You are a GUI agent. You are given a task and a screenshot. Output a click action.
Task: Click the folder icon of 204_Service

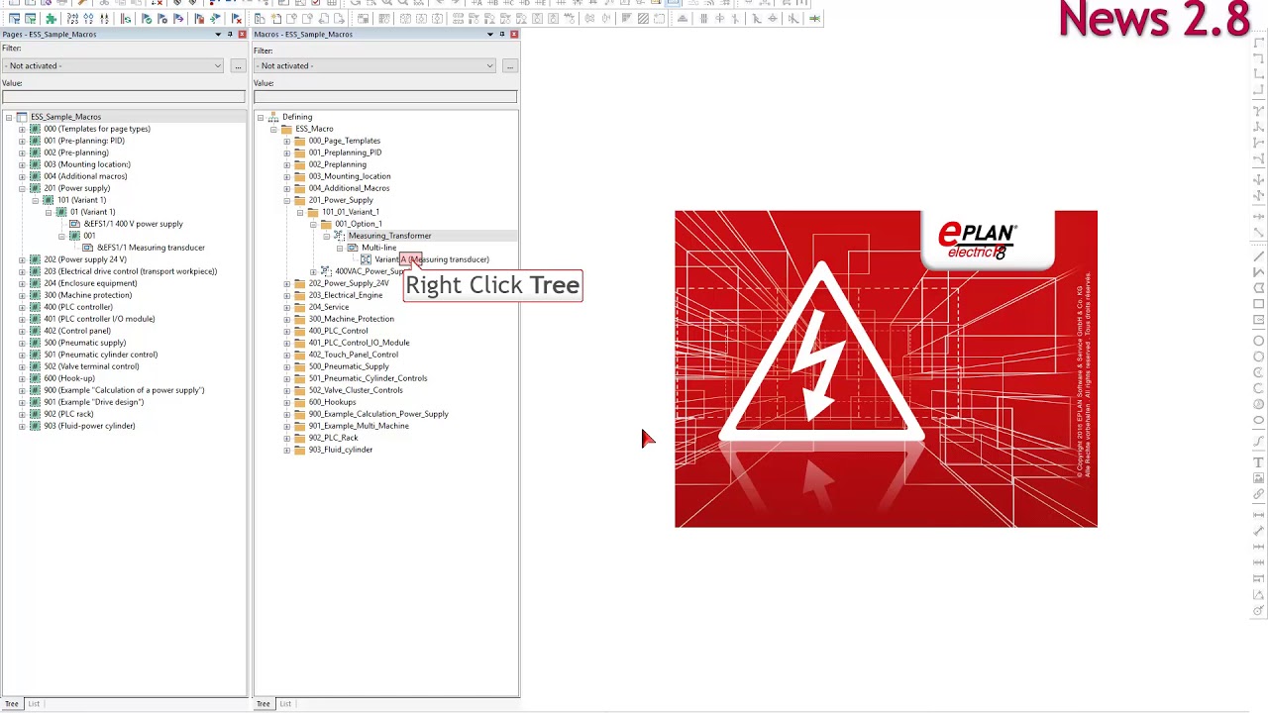(x=300, y=307)
